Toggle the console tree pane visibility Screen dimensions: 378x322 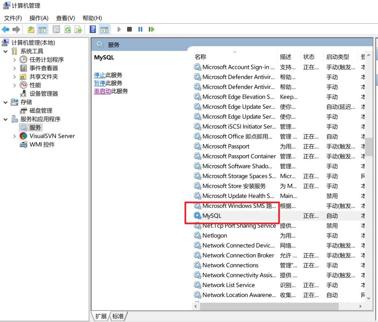pyautogui.click(x=42, y=29)
